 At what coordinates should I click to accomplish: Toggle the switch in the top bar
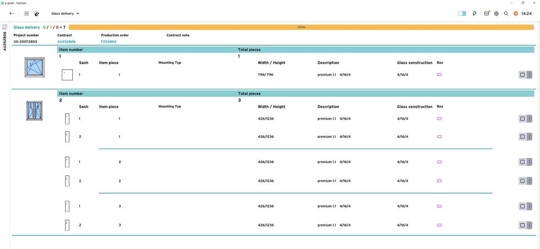(x=462, y=14)
